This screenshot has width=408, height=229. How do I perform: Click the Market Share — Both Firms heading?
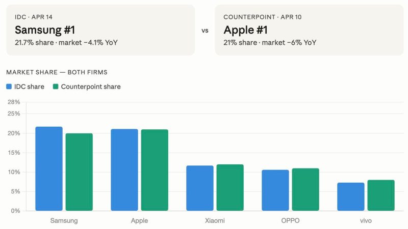[57, 72]
